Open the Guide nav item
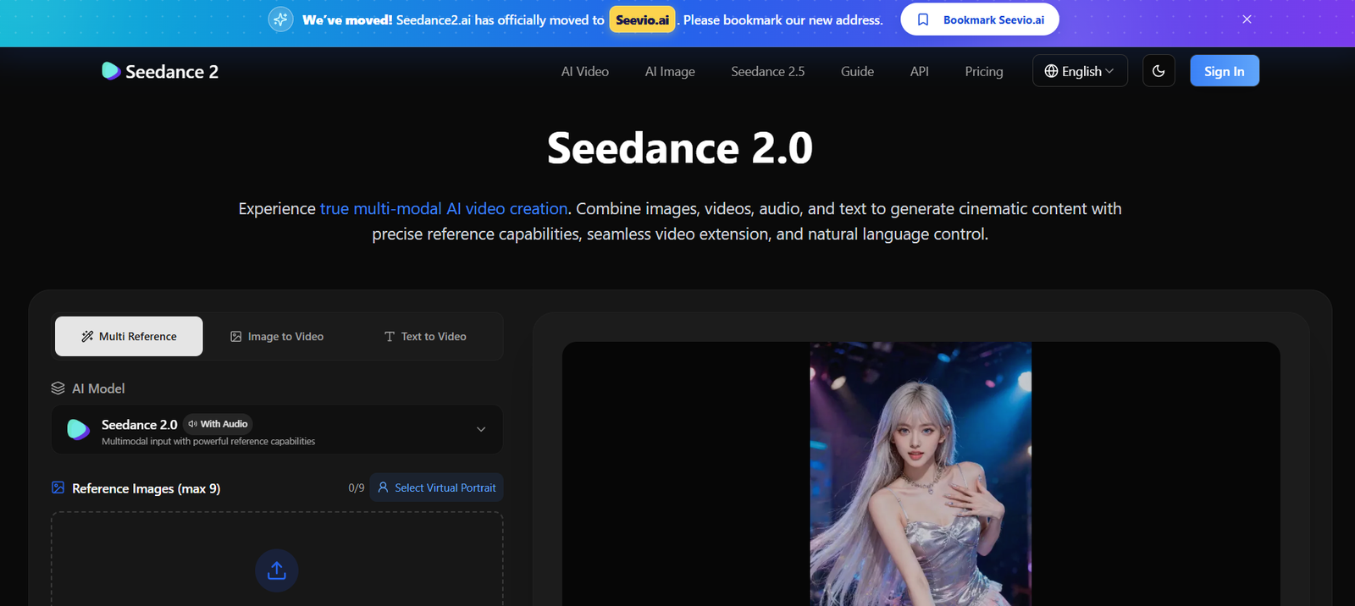 coord(857,71)
